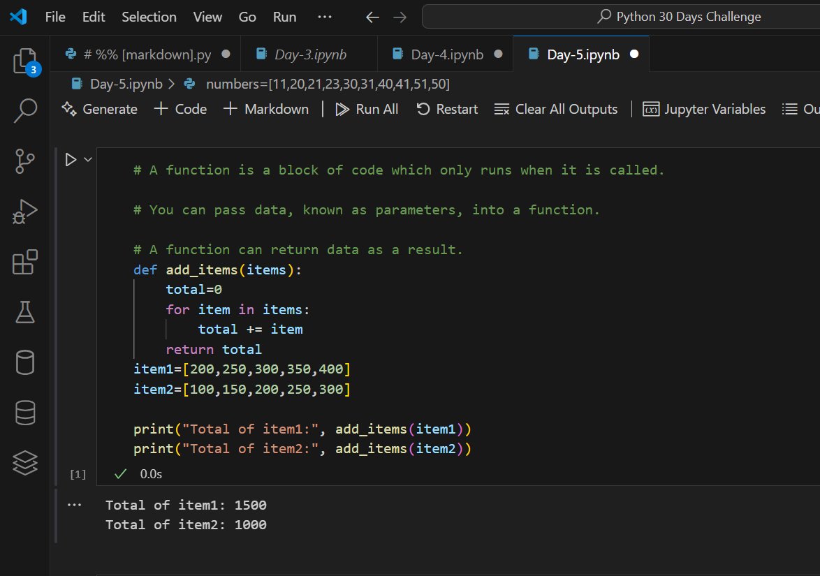
Task: Go forward with the right arrow
Action: click(400, 17)
